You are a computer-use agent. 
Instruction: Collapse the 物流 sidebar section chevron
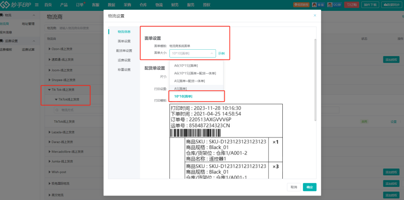click(x=34, y=15)
